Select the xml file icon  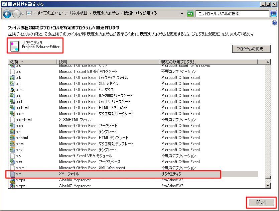(x=12, y=174)
